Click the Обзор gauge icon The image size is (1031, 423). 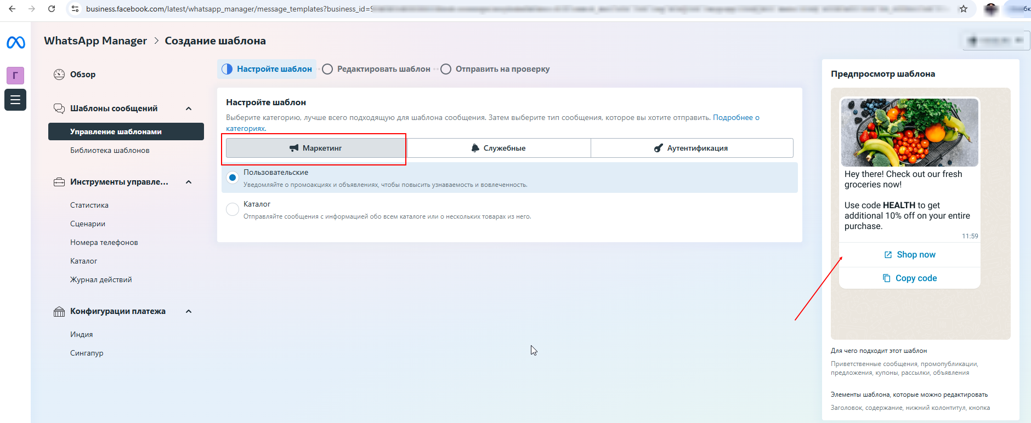(x=59, y=75)
